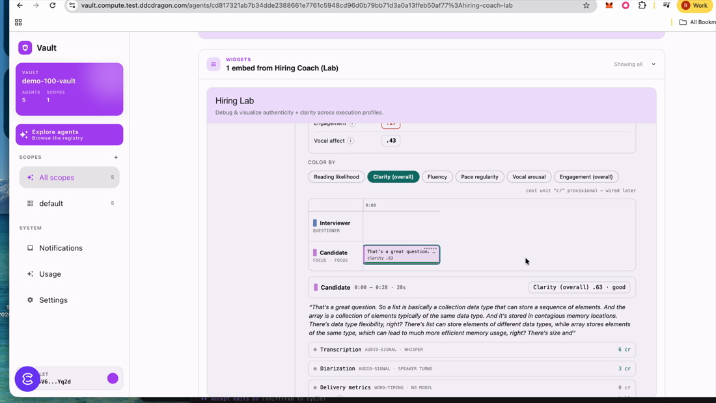The height and width of the screenshot is (403, 716).
Task: Color by Clarity (overall)
Action: point(393,177)
